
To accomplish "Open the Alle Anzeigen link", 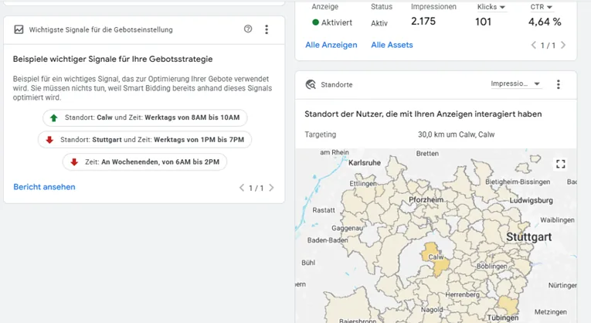I will (331, 45).
